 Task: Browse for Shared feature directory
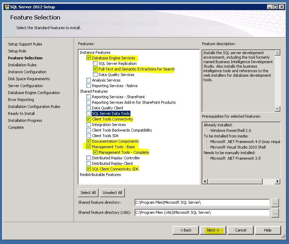point(275,203)
